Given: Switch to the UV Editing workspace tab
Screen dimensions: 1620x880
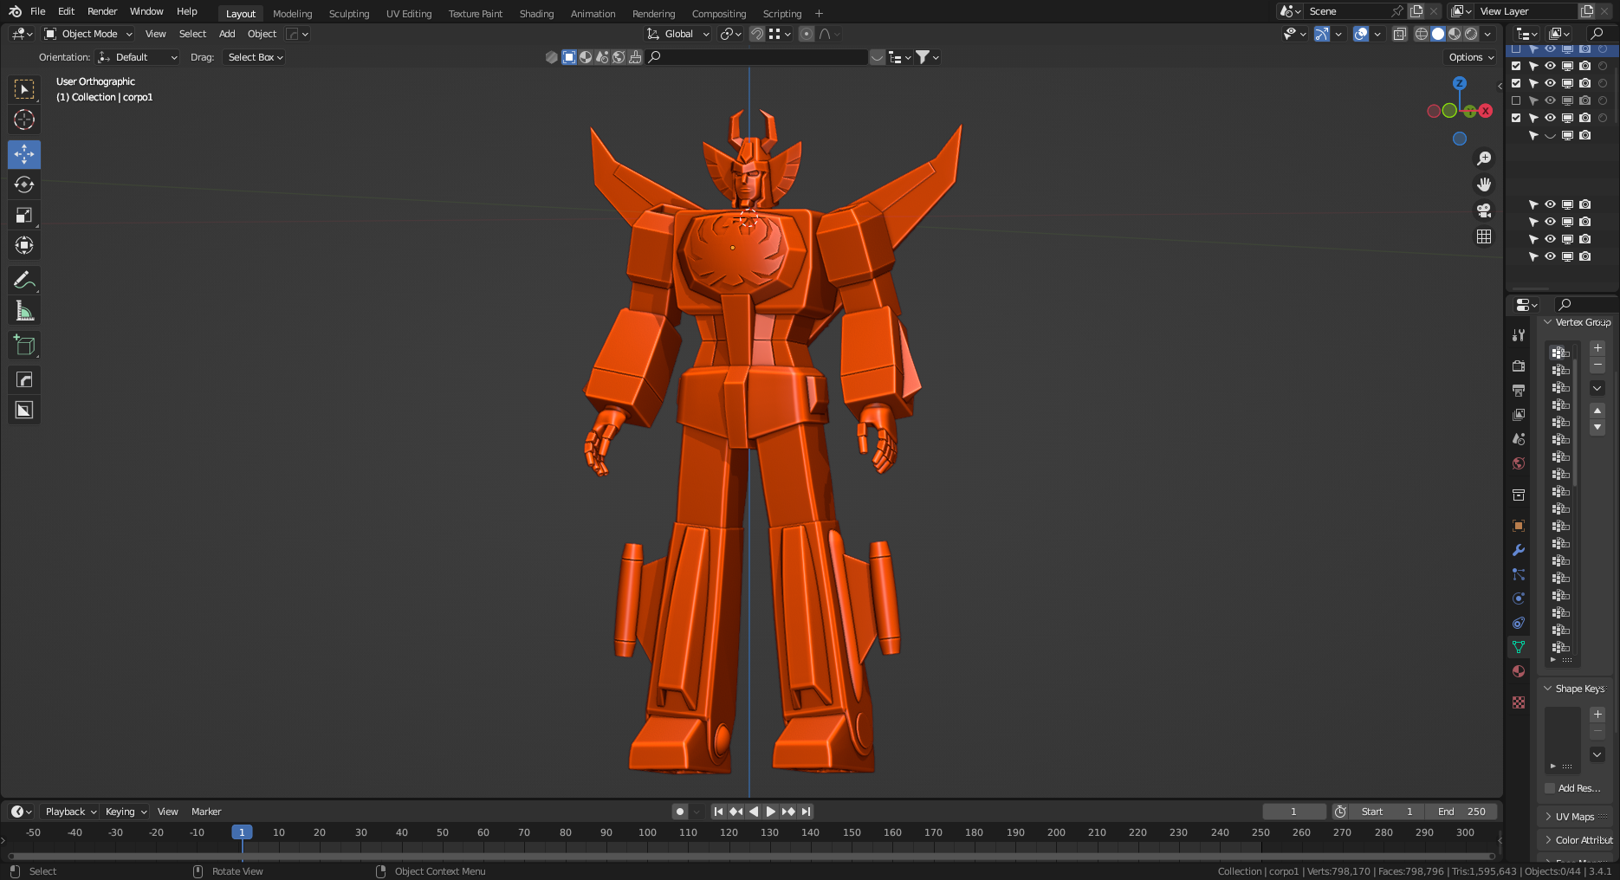Looking at the screenshot, I should click(x=409, y=14).
